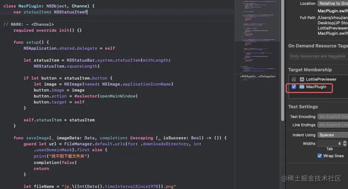Viewport: 348px width, 189px height.
Task: Open the Text Encoding dropdown
Action: [x=333, y=117]
